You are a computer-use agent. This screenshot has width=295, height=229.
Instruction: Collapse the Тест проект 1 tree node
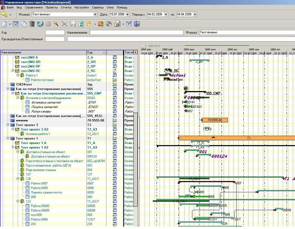8,138
